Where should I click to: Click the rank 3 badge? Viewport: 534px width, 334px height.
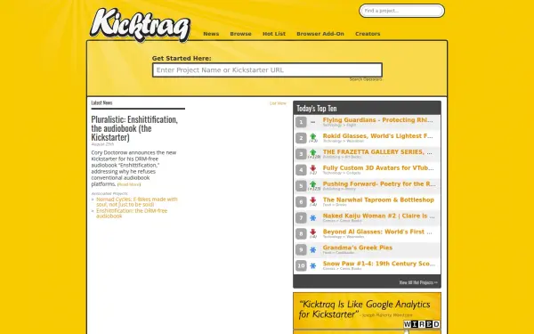301,154
